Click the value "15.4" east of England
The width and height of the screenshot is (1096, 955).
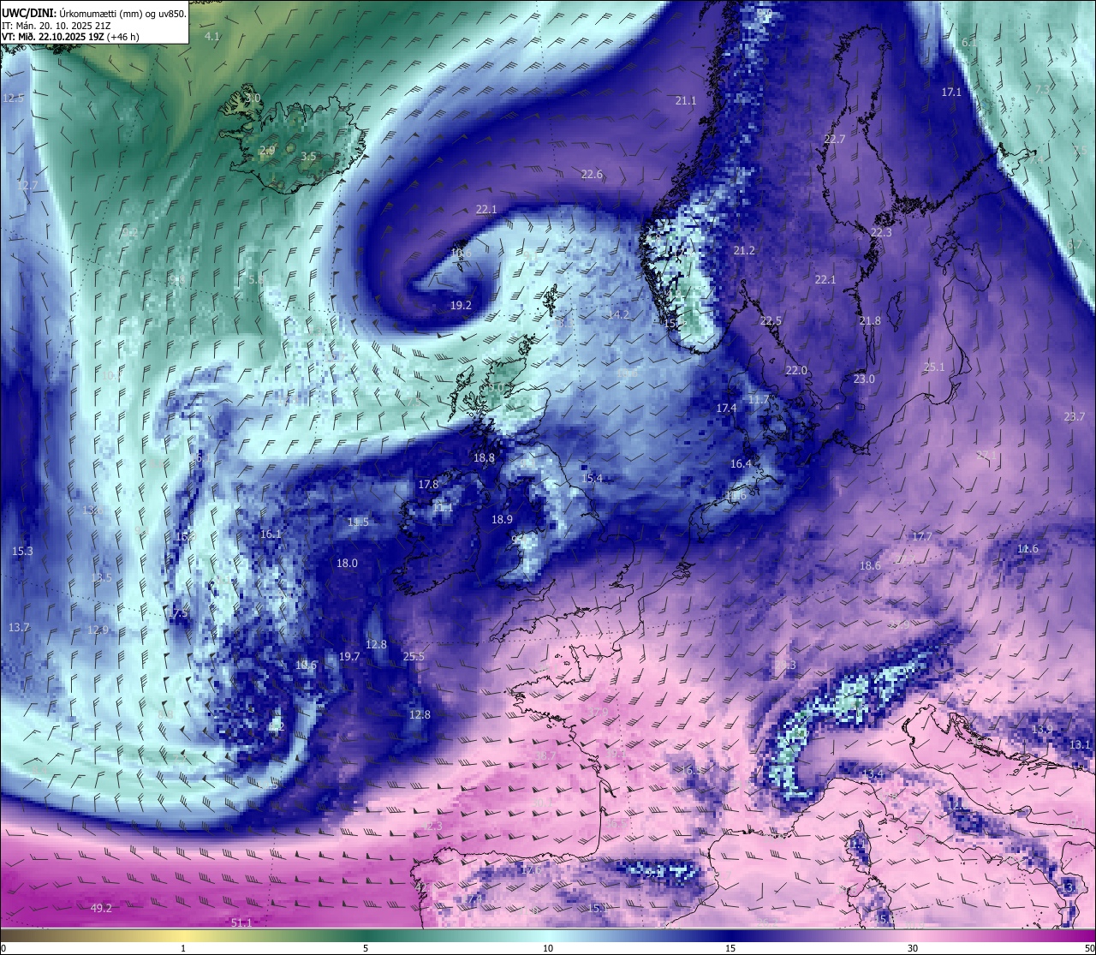click(592, 478)
